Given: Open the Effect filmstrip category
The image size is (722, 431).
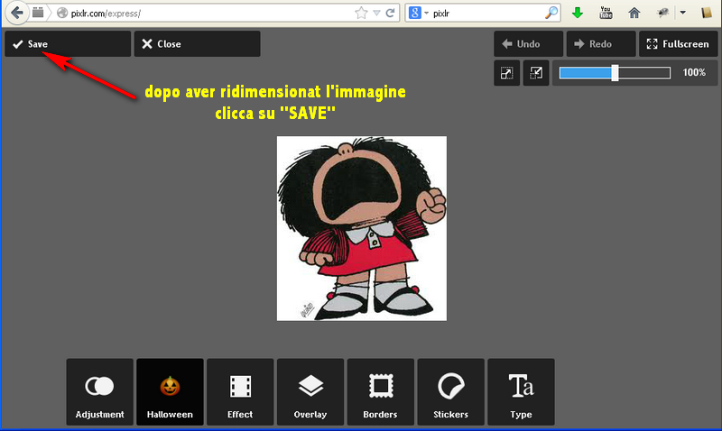Looking at the screenshot, I should [x=240, y=392].
